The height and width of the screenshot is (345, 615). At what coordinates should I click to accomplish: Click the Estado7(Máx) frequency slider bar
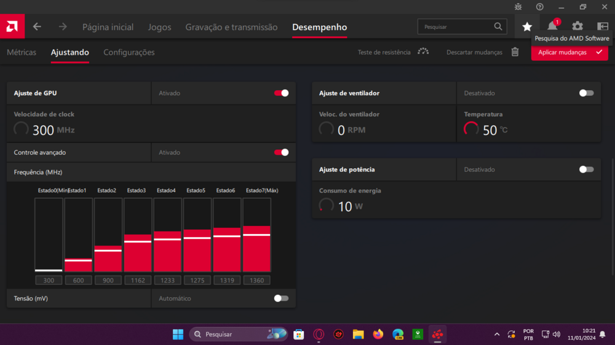coord(256,235)
